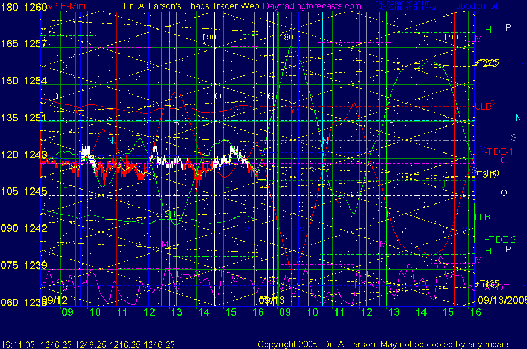Click the "T 180" time marker label
The height and width of the screenshot is (349, 527).
coord(283,38)
